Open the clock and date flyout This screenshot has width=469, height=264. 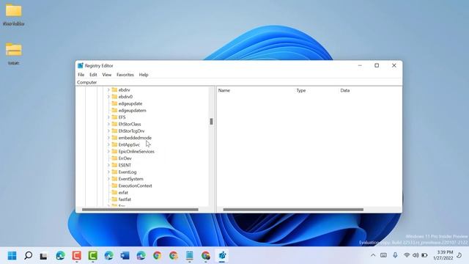(x=443, y=255)
